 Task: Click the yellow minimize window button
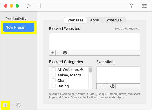[x=12, y=6]
